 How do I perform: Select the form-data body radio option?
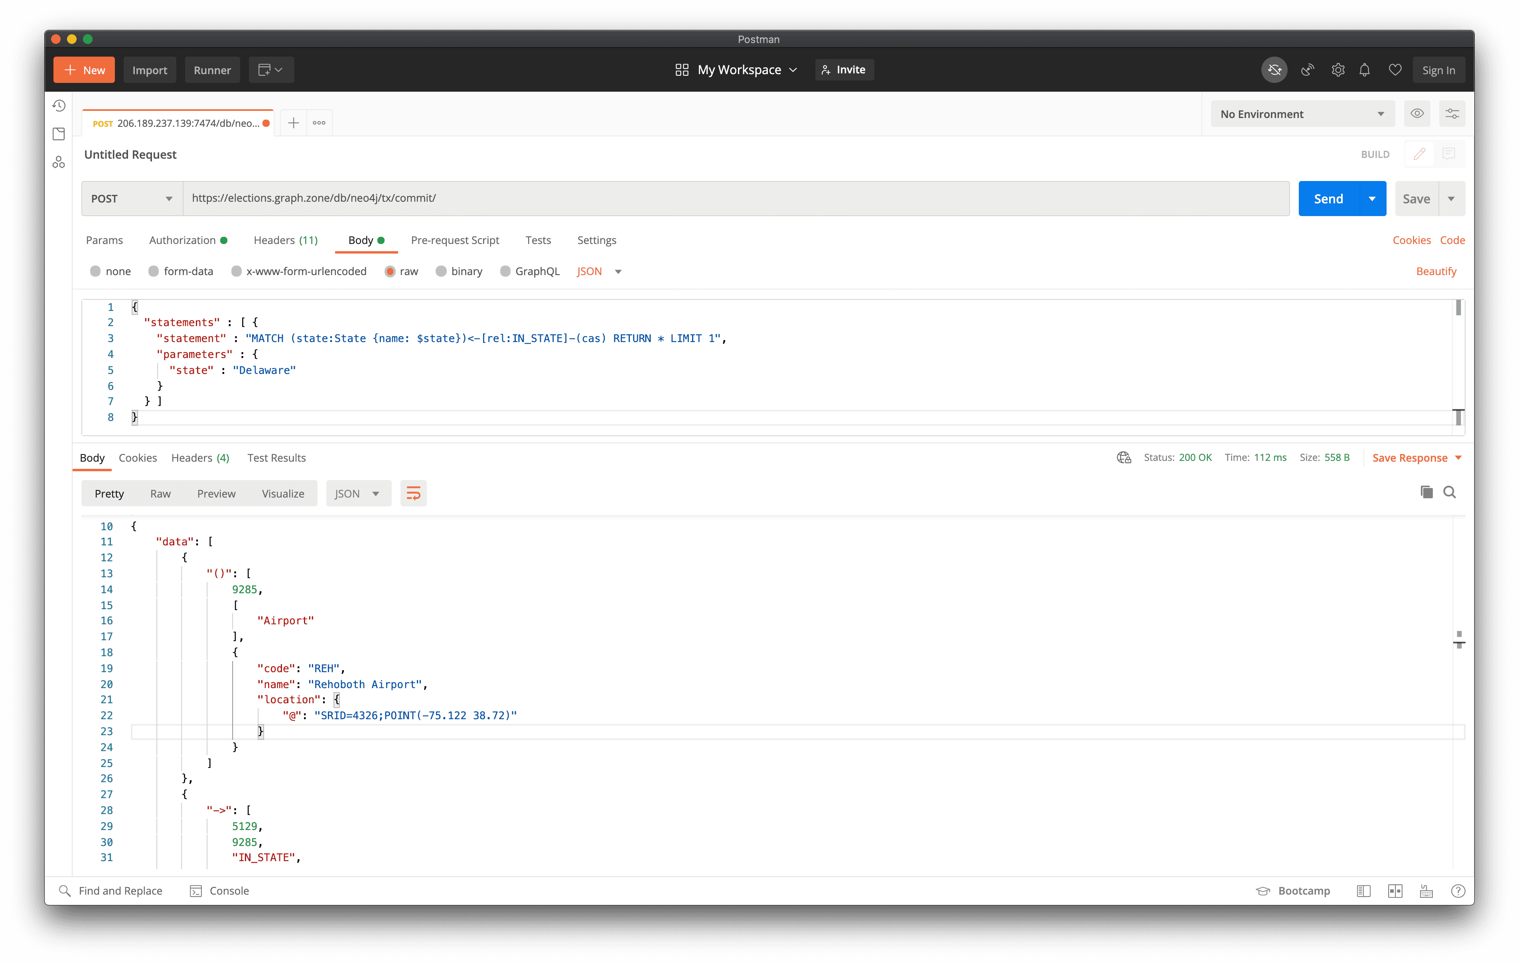point(154,271)
